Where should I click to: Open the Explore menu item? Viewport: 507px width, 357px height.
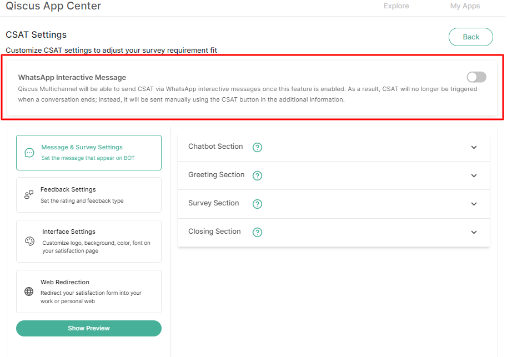tap(396, 6)
